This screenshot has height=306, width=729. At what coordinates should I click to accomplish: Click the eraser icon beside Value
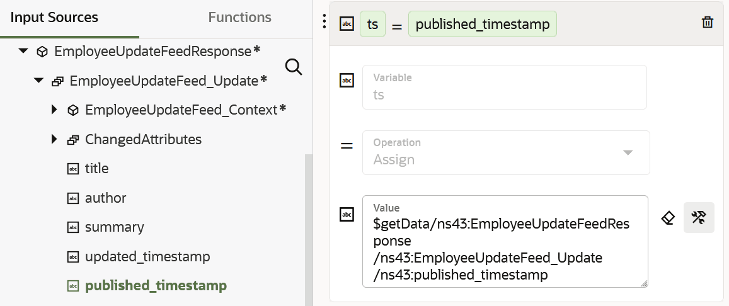(x=668, y=218)
